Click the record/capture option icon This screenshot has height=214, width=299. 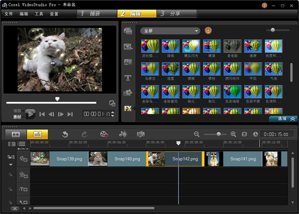tap(104, 134)
